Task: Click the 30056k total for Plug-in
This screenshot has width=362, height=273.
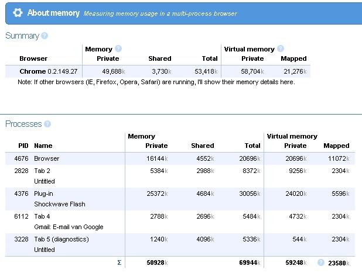Action: (250, 193)
